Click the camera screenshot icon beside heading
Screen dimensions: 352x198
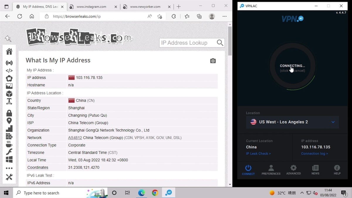click(213, 61)
